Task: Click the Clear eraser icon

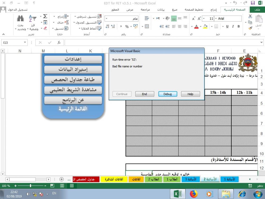Action: (45, 28)
